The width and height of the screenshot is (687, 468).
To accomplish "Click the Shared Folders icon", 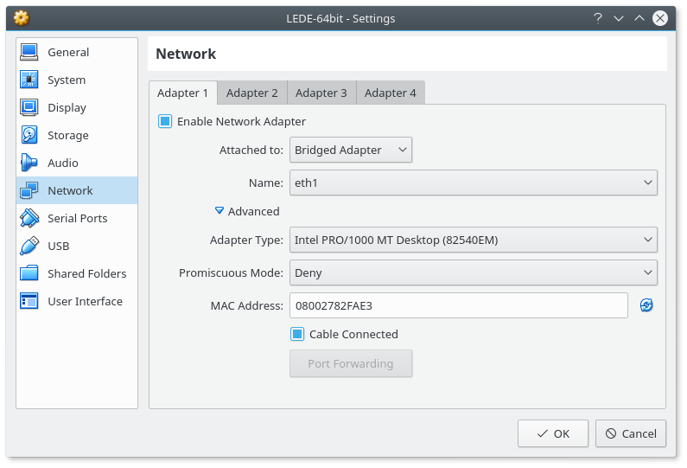I will coord(29,273).
